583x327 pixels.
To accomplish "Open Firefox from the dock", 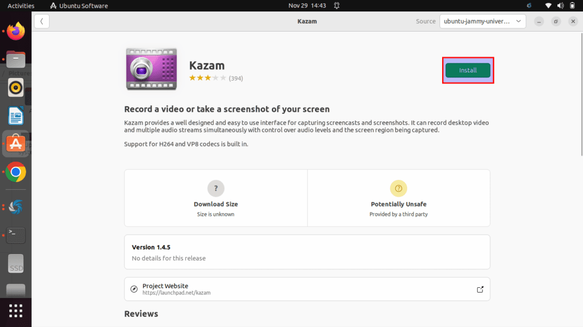I will 15,31.
